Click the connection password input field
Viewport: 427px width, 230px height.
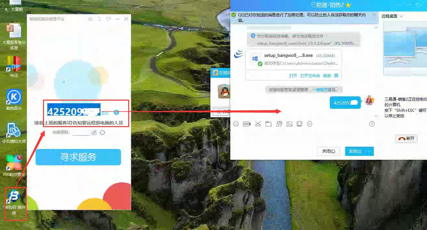coord(81,132)
